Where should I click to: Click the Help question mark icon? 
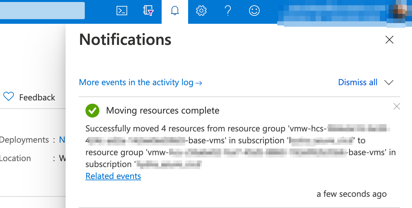pos(228,11)
